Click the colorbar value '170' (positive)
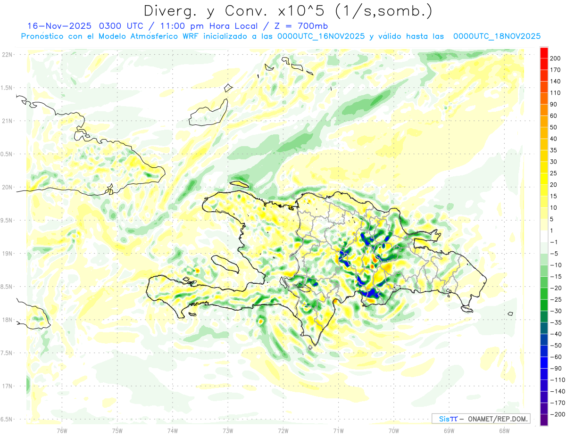The width and height of the screenshot is (566, 437). pyautogui.click(x=555, y=70)
